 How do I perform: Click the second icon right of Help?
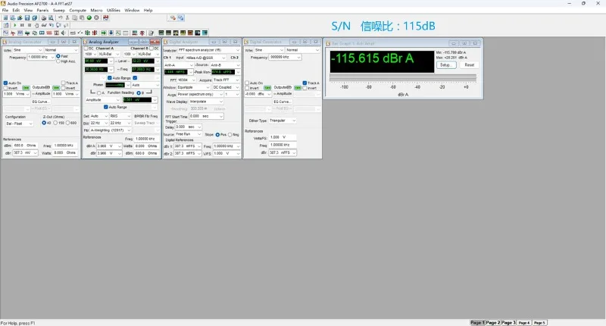click(x=180, y=17)
